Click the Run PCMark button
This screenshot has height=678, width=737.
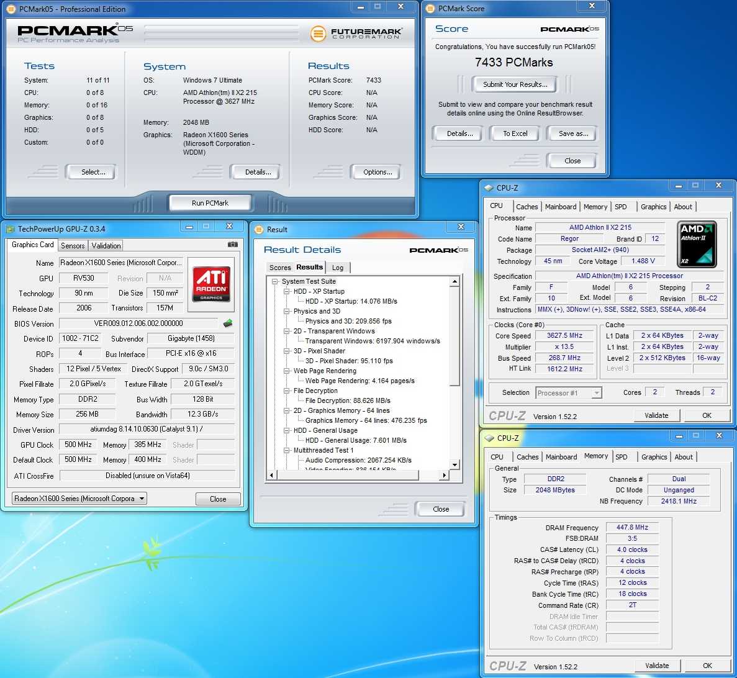(x=210, y=203)
